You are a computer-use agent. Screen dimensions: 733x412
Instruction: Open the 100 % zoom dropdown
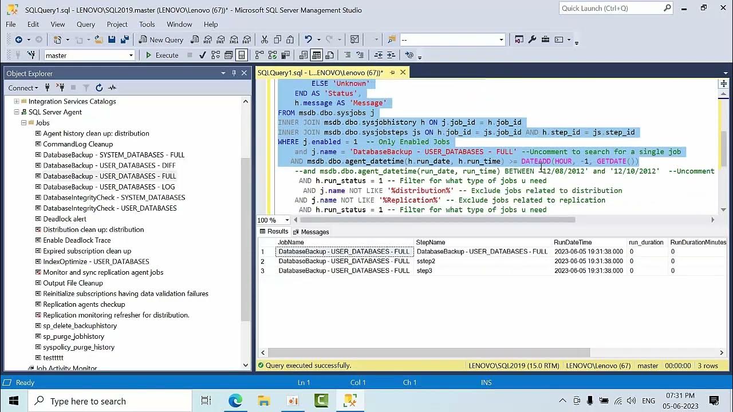[x=287, y=220]
